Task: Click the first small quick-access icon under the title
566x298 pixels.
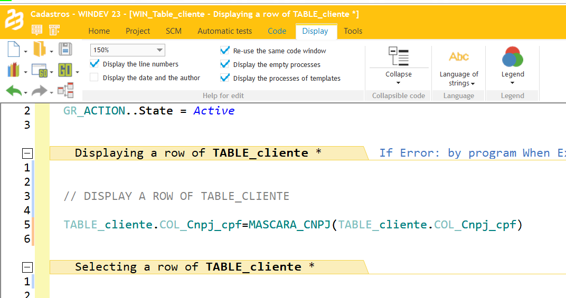Action: point(37,30)
